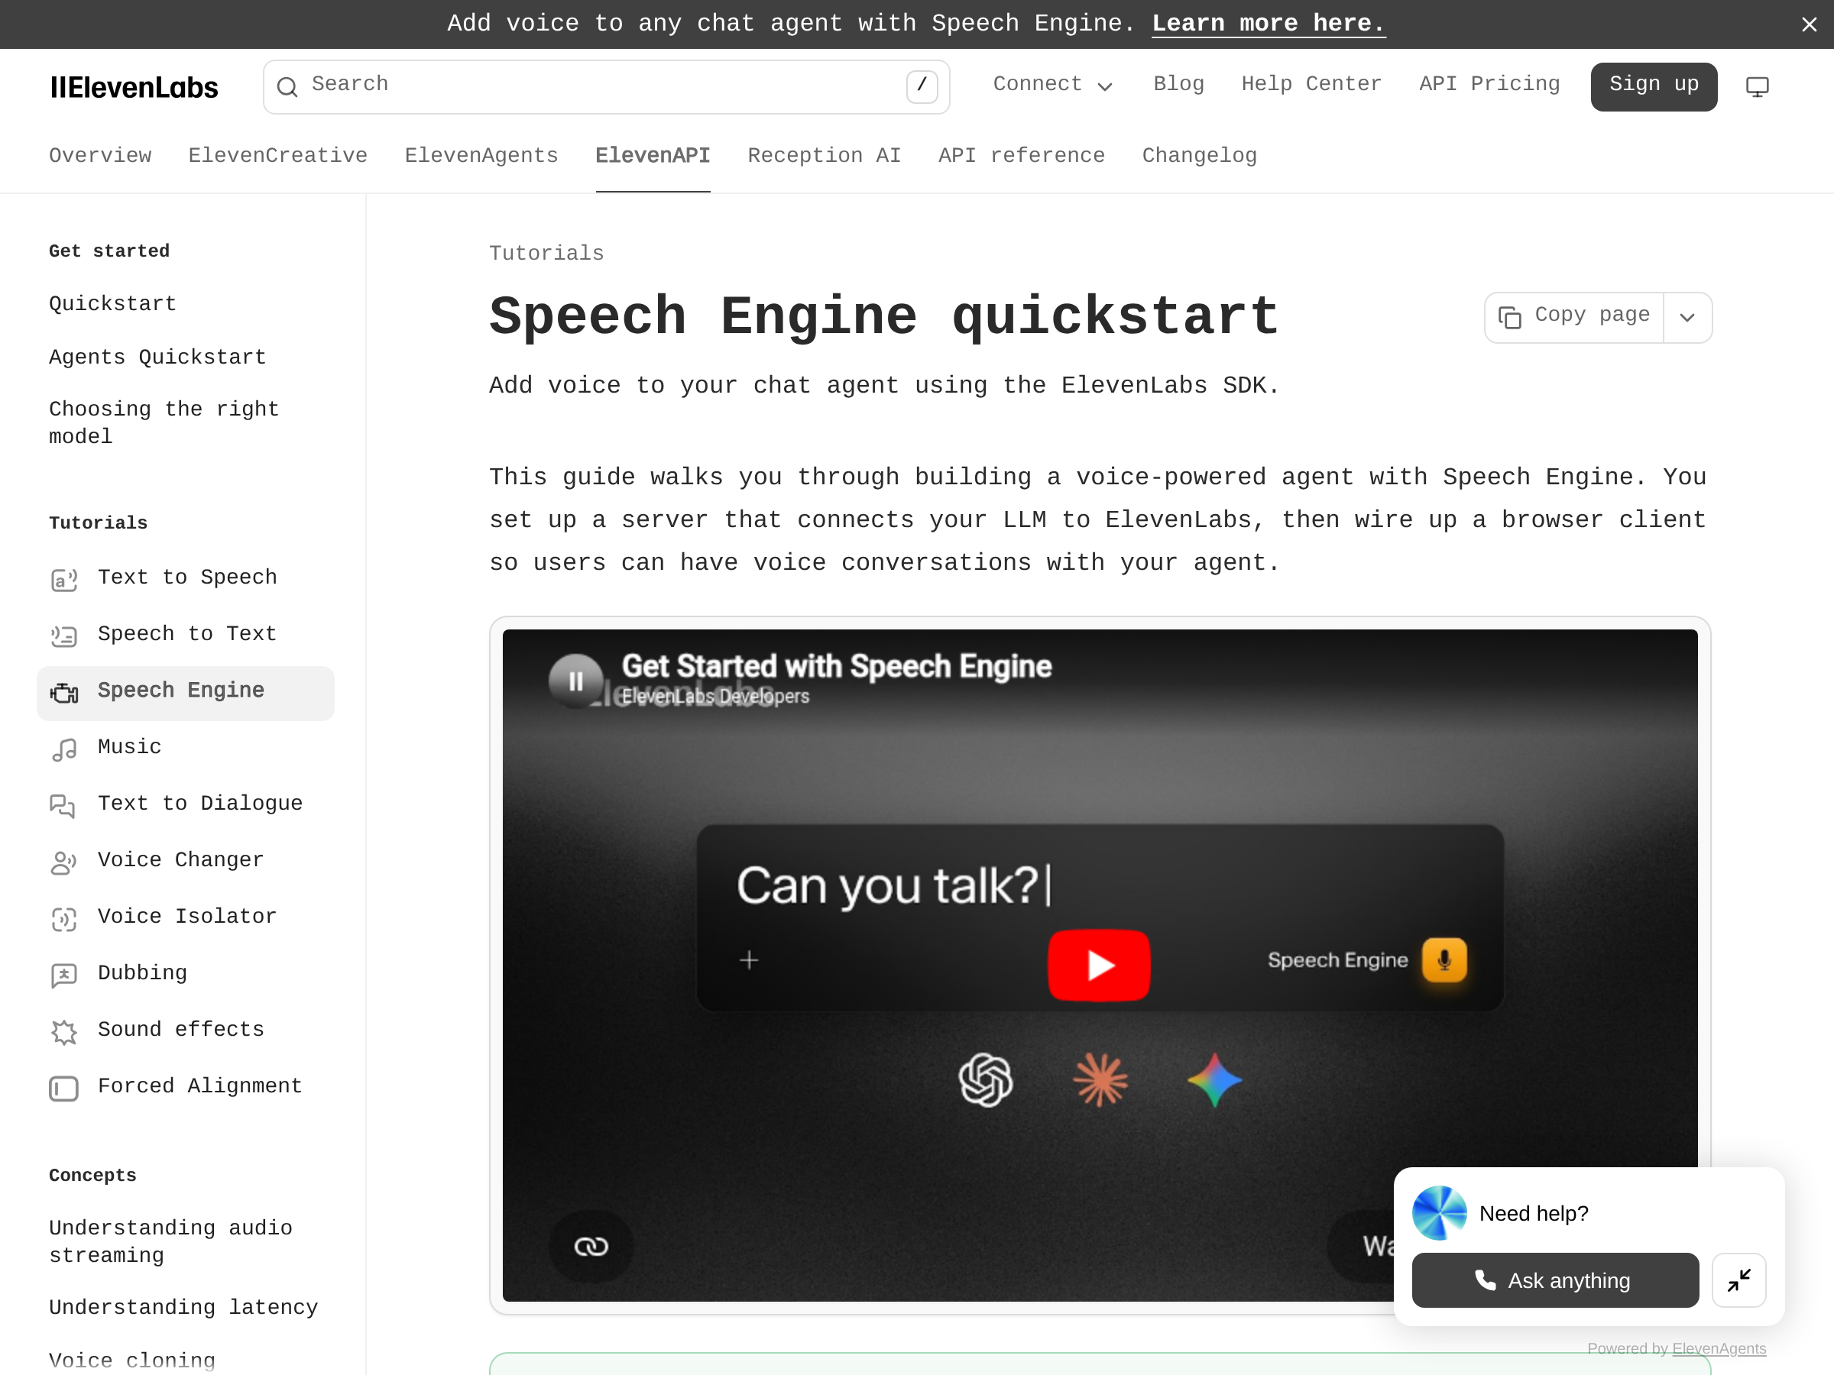Switch to the ElevenAgents tab
1834x1375 pixels.
click(481, 156)
